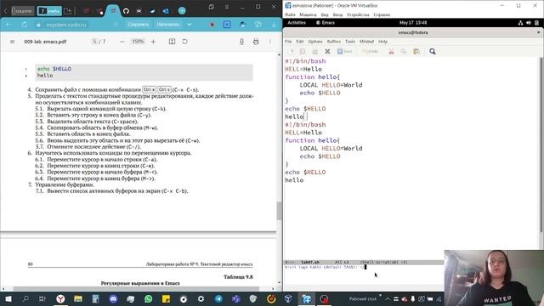Open Telegram from the taskbar
Viewport: 544px width, 306px height.
[x=218, y=298]
